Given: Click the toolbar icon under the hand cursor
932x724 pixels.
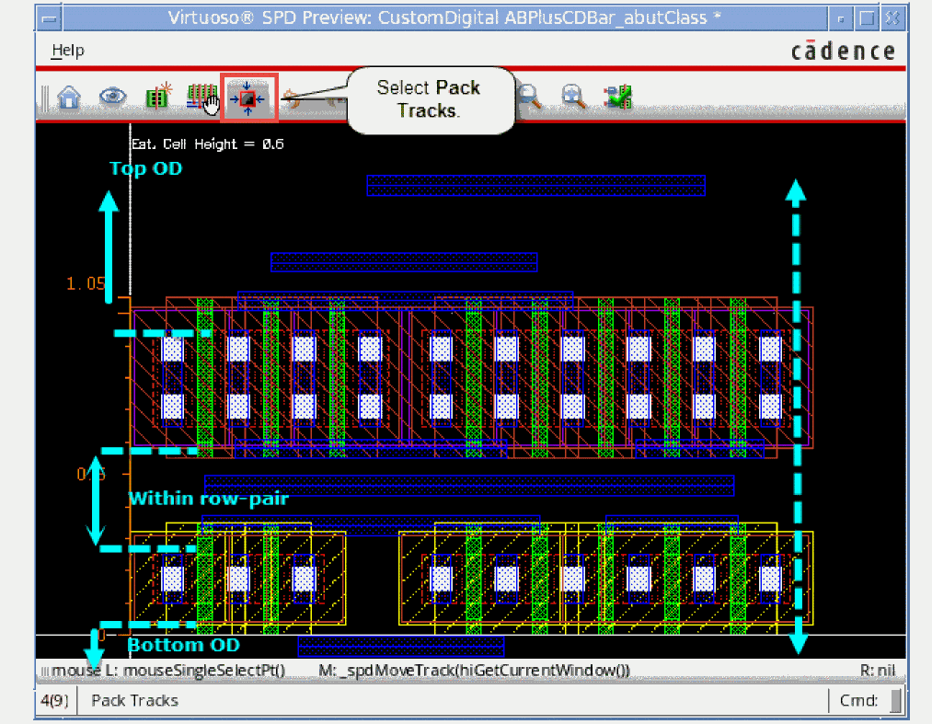Looking at the screenshot, I should coord(201,98).
